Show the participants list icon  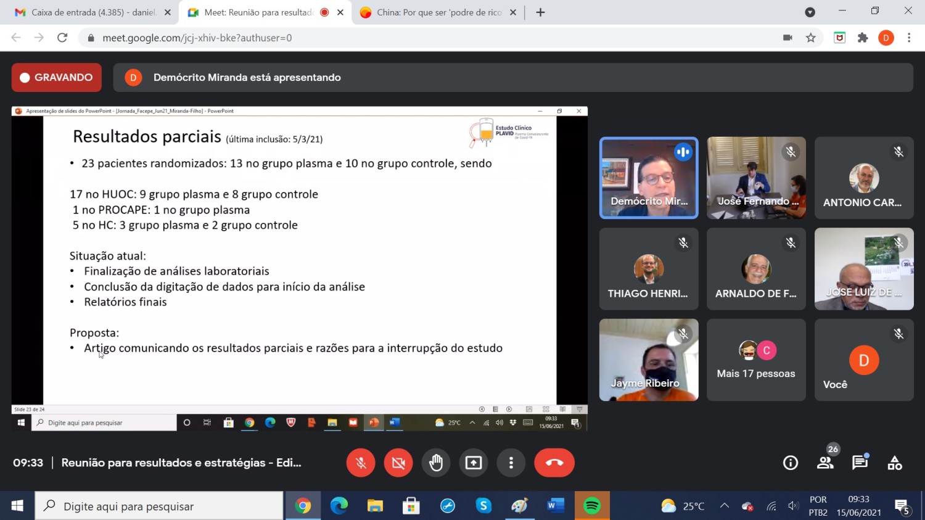pos(825,463)
